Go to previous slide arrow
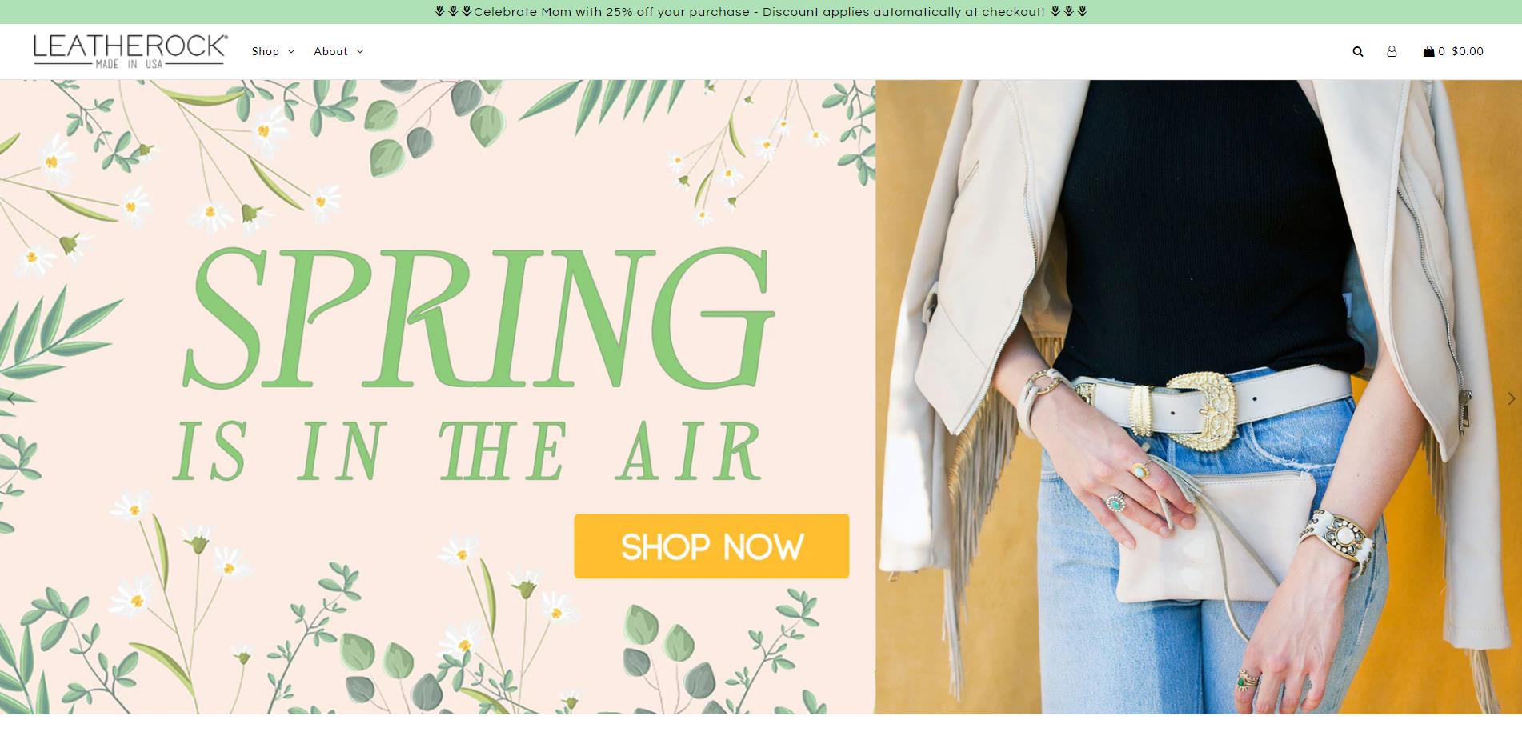This screenshot has height=748, width=1522. point(10,398)
